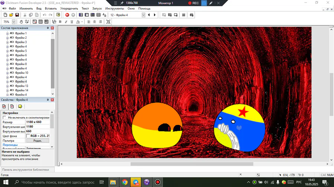Viewport: 334px width, 187px height.
Task: Switch to the Frame editor
Action: tap(87, 15)
